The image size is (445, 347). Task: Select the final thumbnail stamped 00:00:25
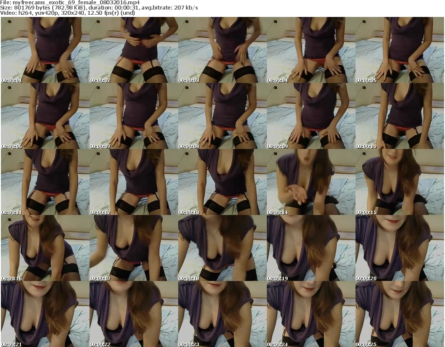click(399, 314)
